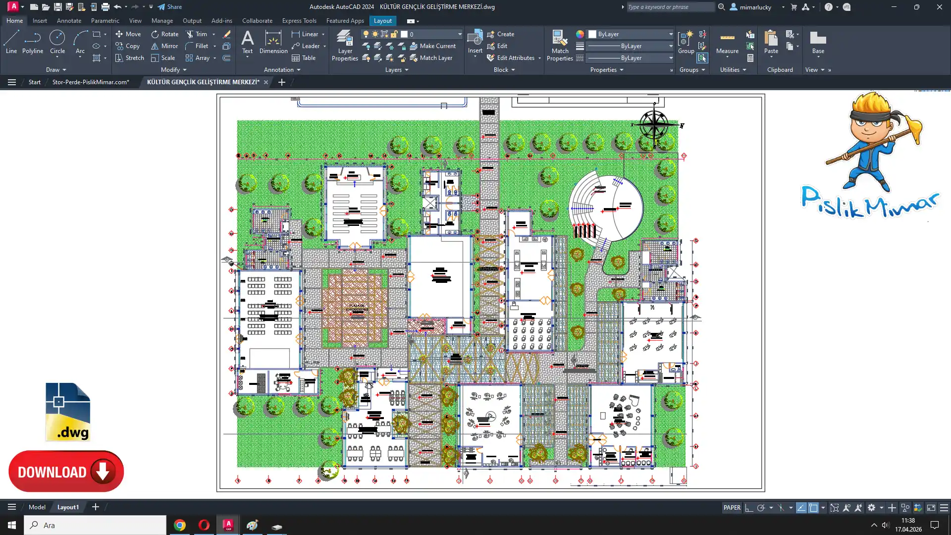Toggle Polar tracking in status bar
The height and width of the screenshot is (535, 951).
[761, 508]
